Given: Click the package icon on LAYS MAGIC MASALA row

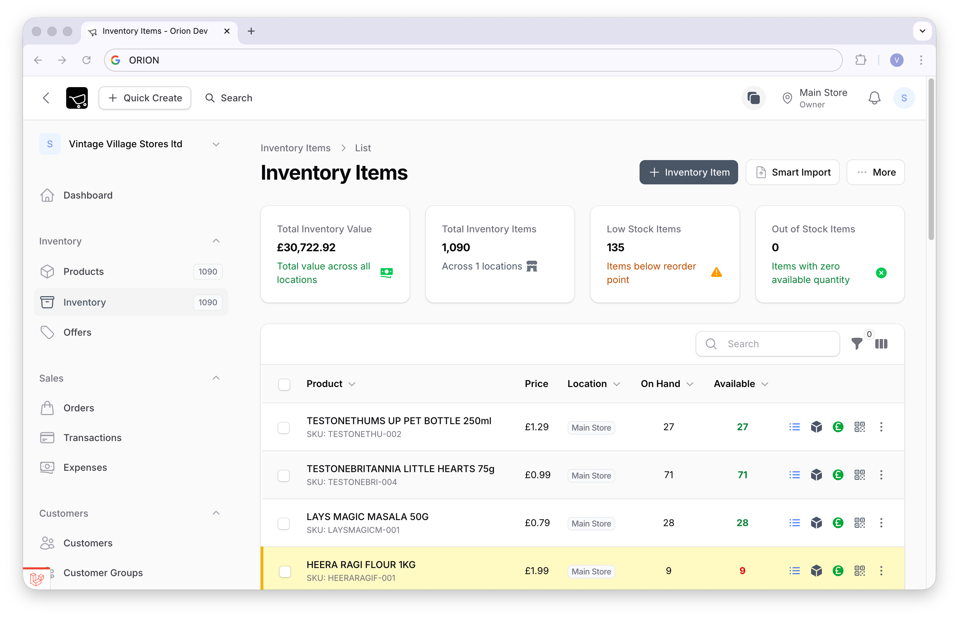Looking at the screenshot, I should click(816, 522).
